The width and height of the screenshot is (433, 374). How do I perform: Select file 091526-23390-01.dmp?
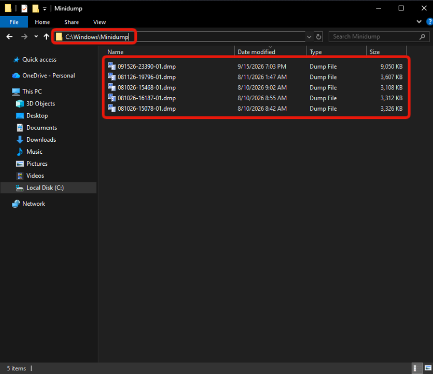pos(147,66)
